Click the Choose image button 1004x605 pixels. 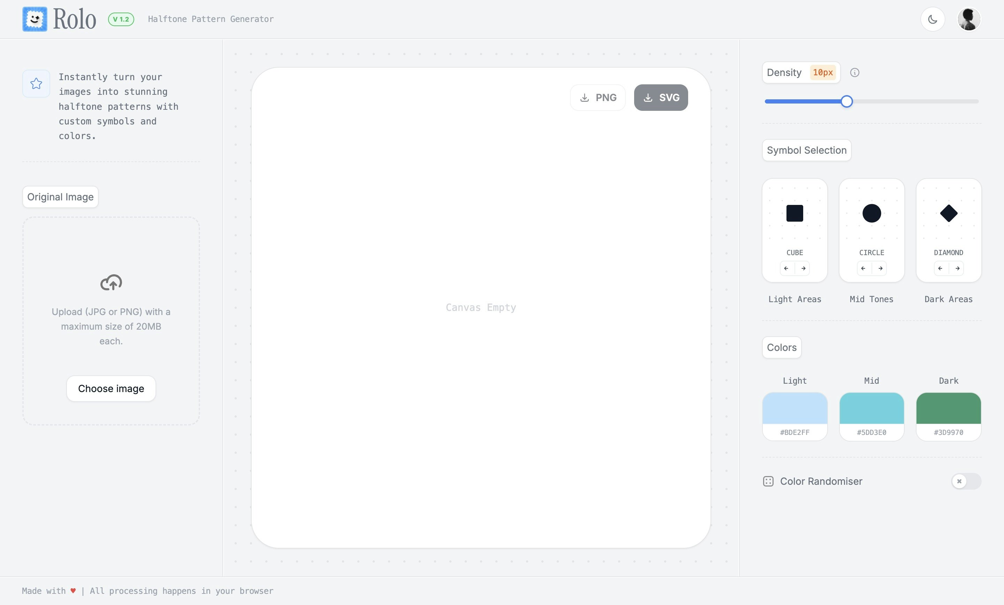pos(111,388)
